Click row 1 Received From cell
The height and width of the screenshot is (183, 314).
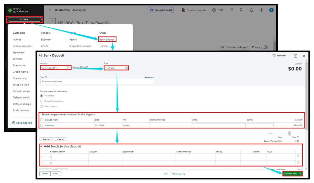[x=70, y=157]
